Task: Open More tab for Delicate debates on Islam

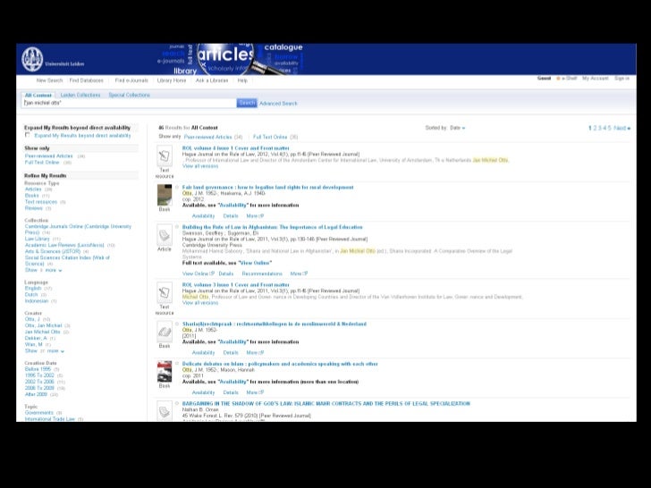Action: click(x=255, y=392)
